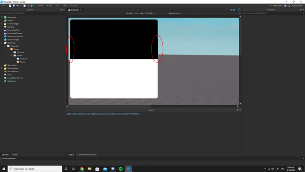Screen dimensions: 305x172
Task: Switch to the Collision Groups Editor tab
Action: point(87,154)
